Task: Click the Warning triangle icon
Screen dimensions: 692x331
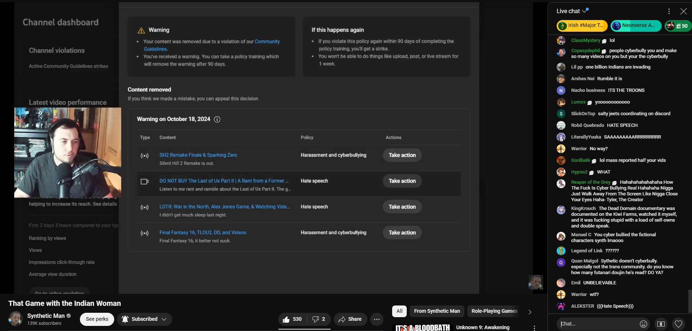Action: [141, 30]
